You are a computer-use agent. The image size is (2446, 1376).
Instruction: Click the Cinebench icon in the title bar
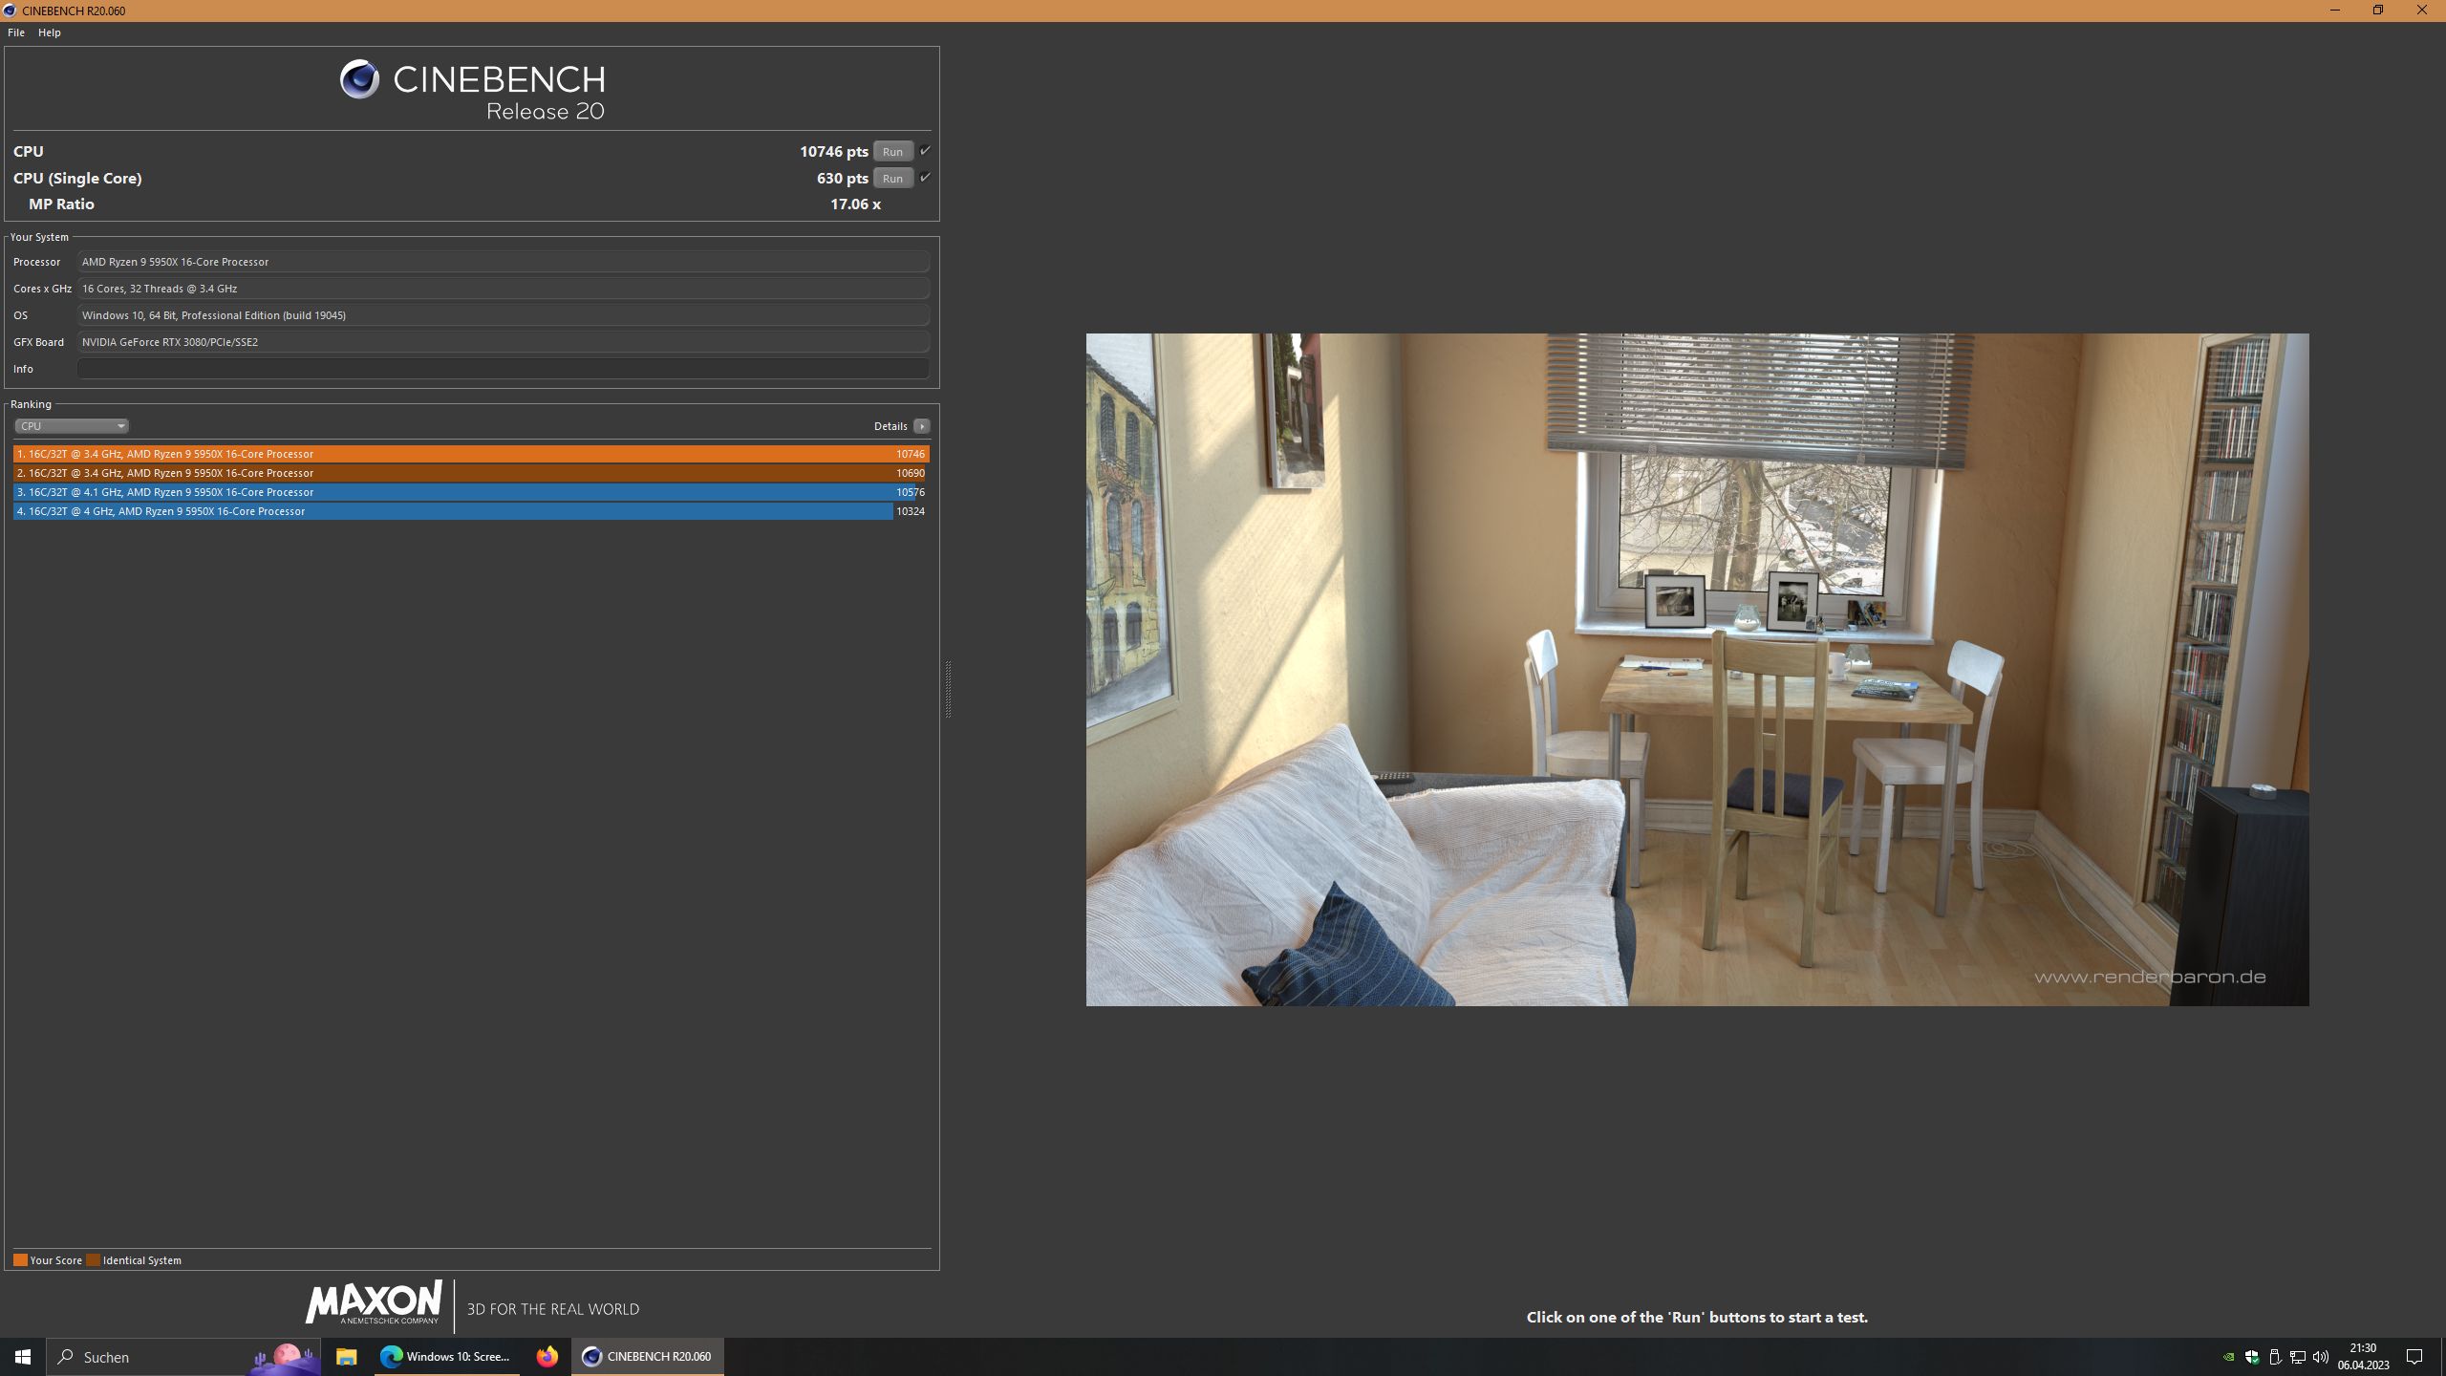10,11
